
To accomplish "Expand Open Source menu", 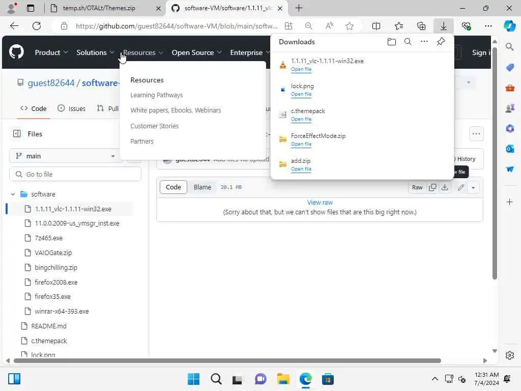I will 196,52.
